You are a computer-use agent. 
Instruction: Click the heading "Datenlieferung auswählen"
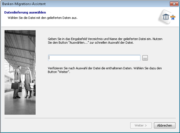tap(25, 12)
